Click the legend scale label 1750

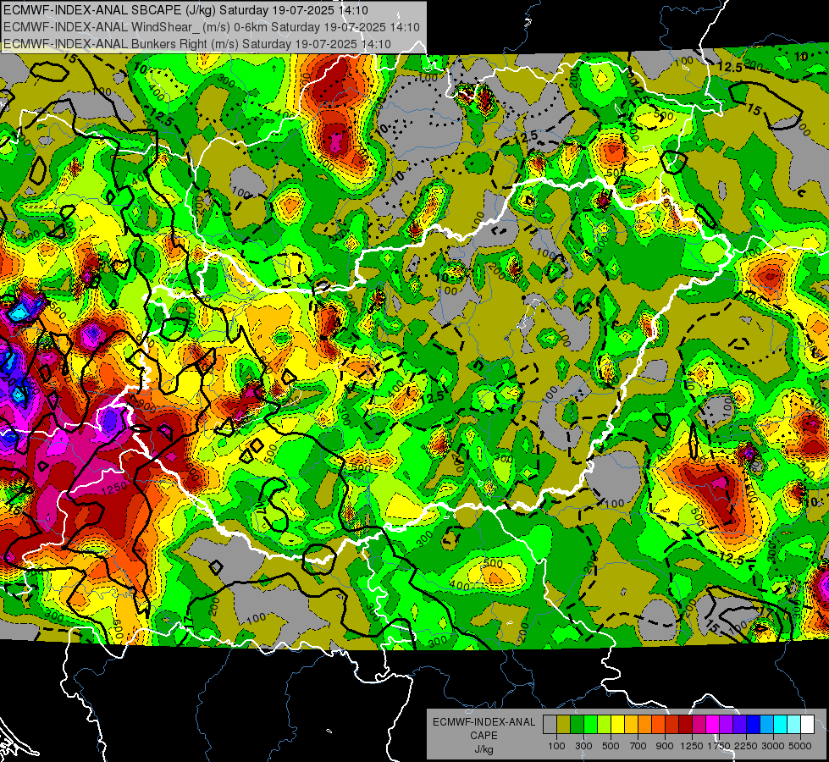(719, 746)
